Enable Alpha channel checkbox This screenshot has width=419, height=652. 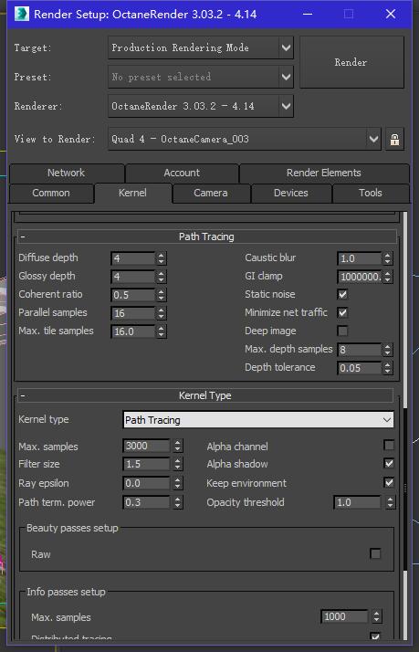pos(389,446)
